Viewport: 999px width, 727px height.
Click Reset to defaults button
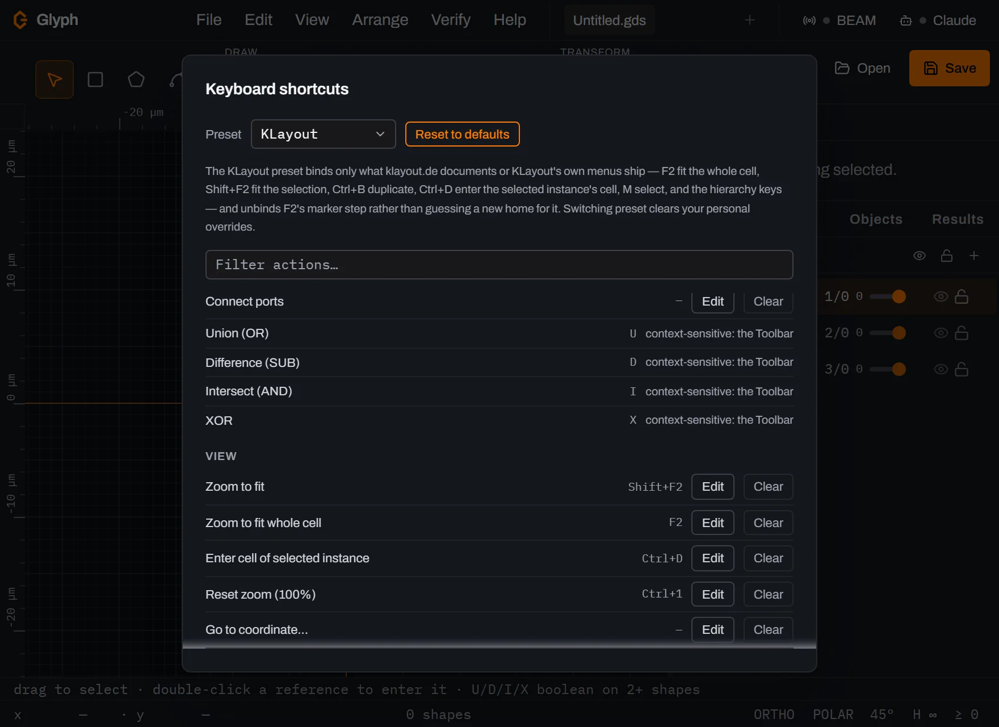click(463, 134)
